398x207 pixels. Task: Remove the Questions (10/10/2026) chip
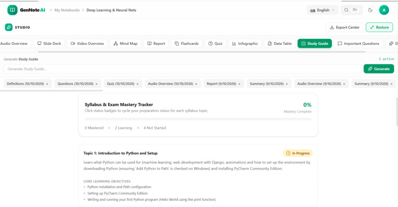point(96,84)
